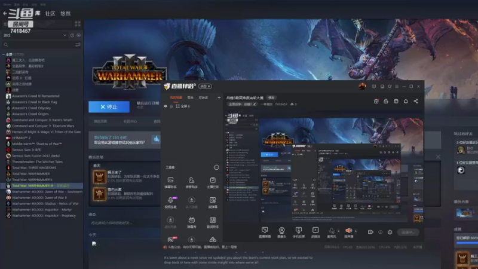The width and height of the screenshot is (478, 269).
Task: Mute the speaker (扬声器) icon
Action: (348, 231)
